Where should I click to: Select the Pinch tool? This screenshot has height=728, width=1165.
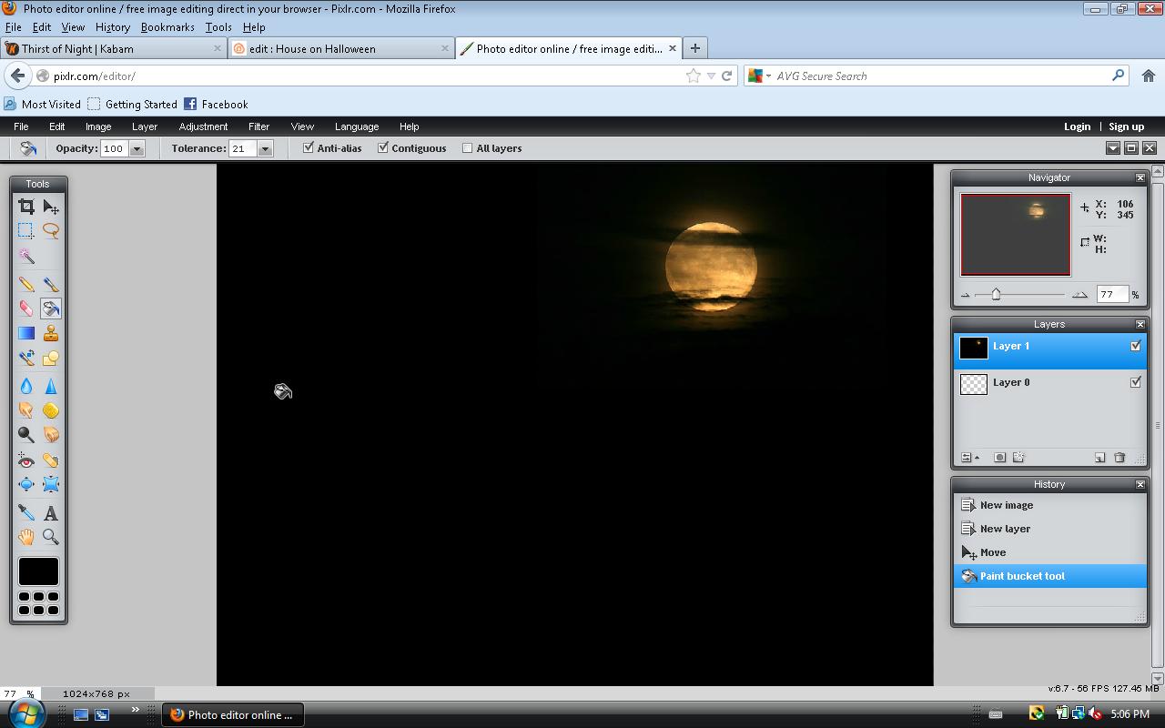(x=51, y=485)
